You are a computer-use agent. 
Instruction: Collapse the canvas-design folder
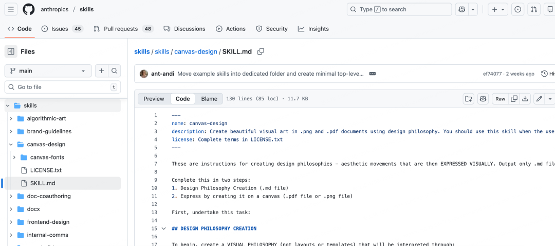point(11,144)
